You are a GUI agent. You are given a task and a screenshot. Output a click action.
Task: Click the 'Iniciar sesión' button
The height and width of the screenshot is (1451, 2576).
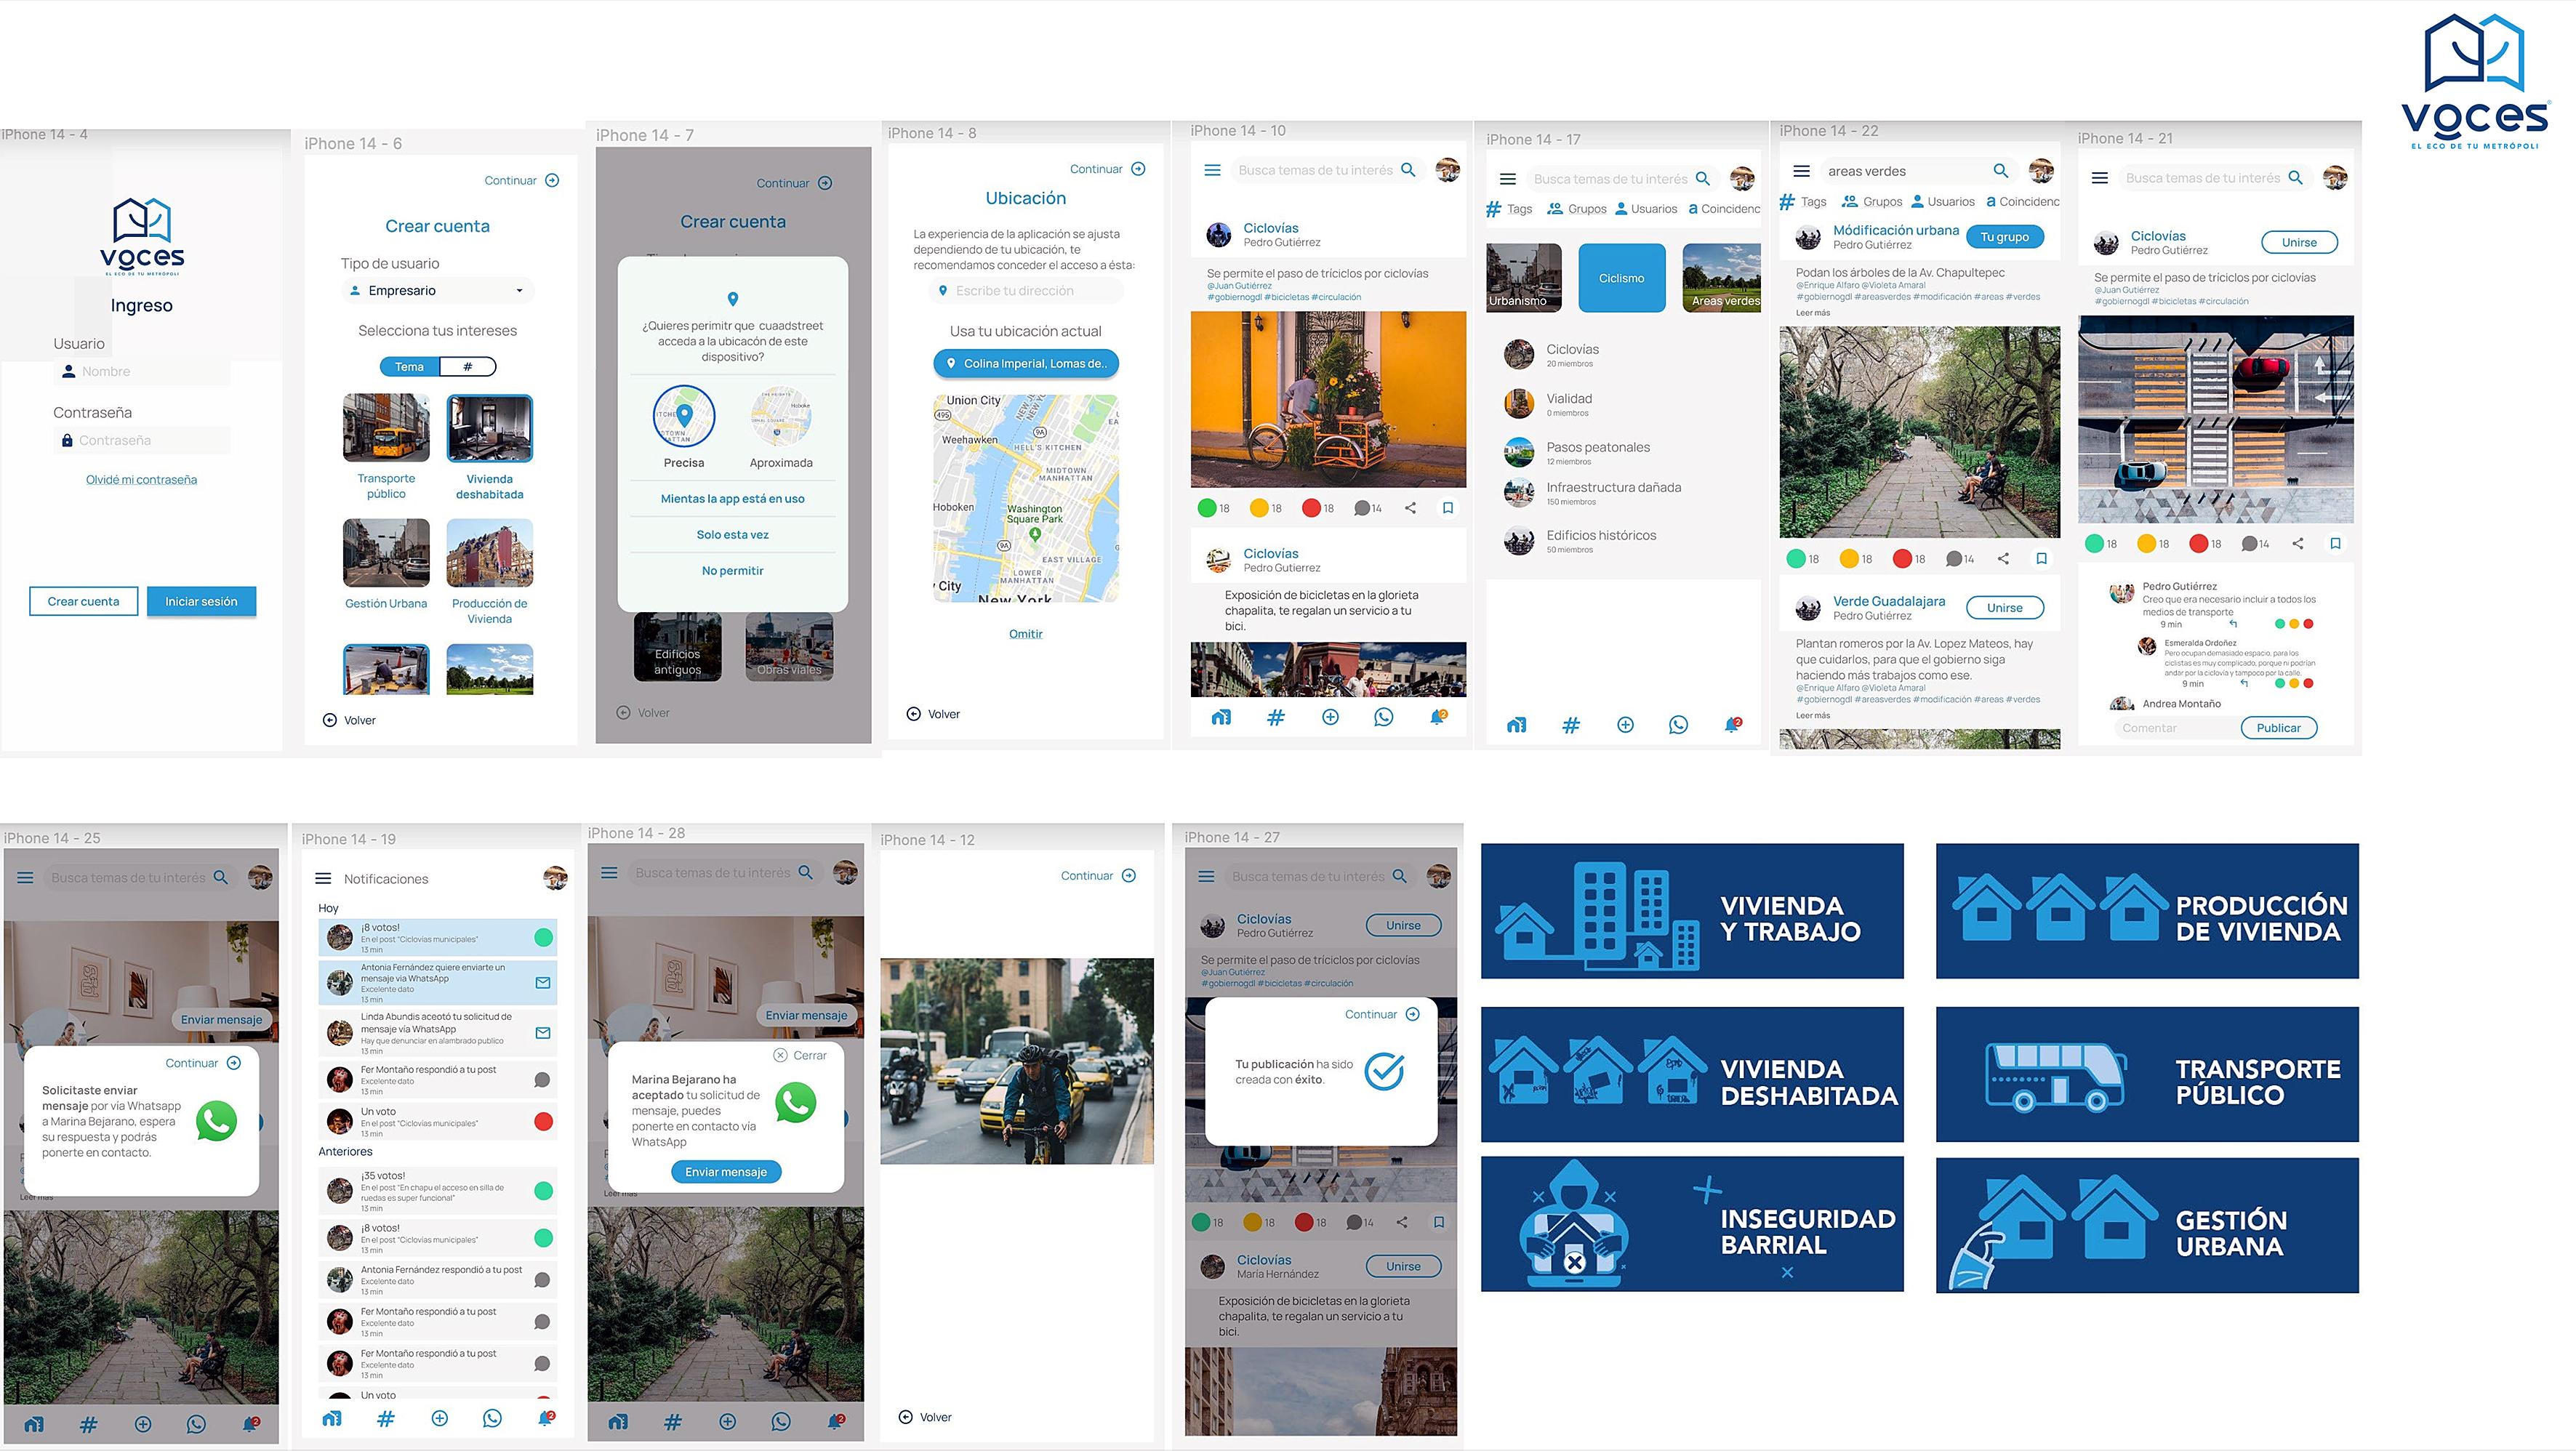tap(201, 601)
